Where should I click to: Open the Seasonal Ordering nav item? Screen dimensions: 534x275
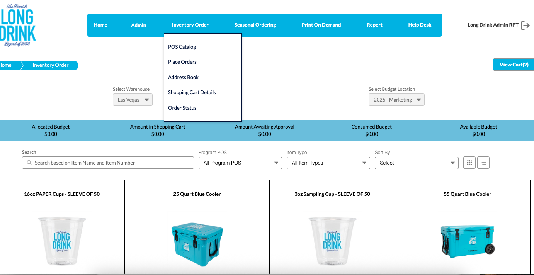[255, 25]
